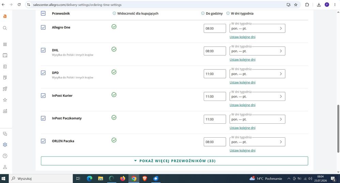The height and width of the screenshot is (183, 340).
Task: Open Microsoft Edge from the taskbar
Action: [89, 179]
